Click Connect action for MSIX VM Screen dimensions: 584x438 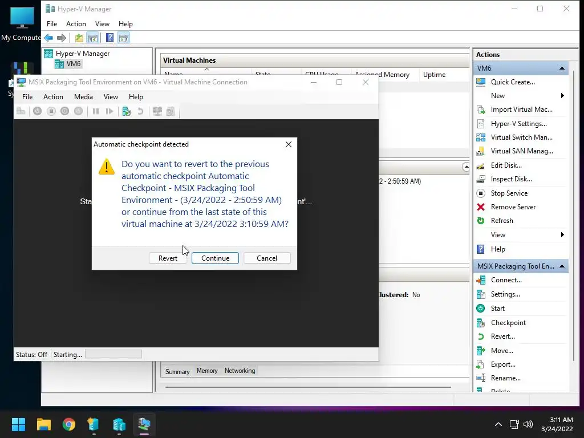coord(506,280)
